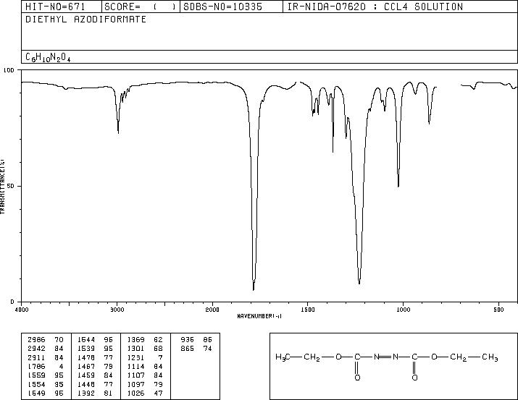Viewport: 518px width, 400px height.
Task: Click CH3 group at structure's right end
Action: click(490, 357)
